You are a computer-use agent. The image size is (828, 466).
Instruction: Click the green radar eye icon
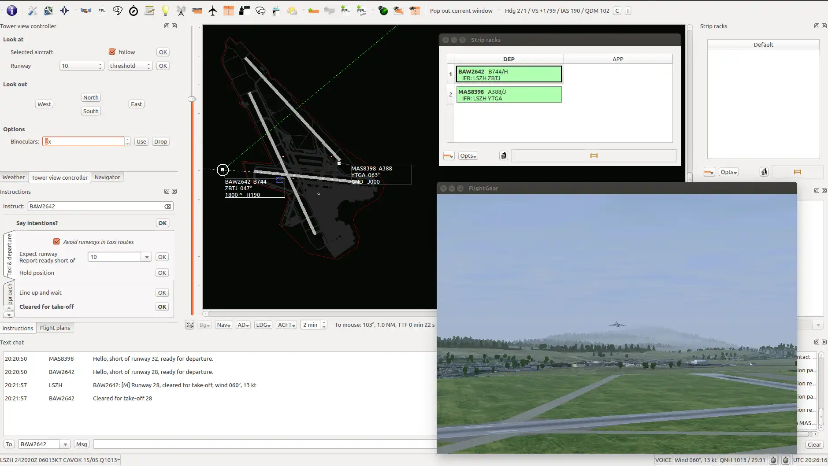[x=382, y=11]
